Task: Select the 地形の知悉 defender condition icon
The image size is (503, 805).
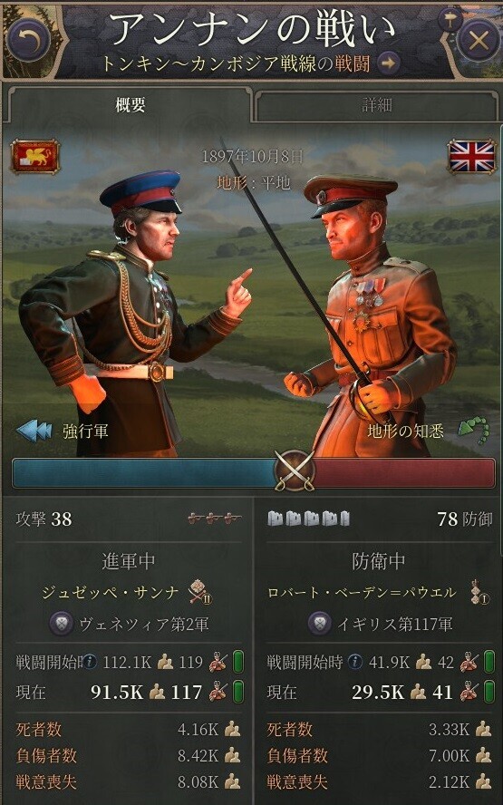Action: click(473, 432)
